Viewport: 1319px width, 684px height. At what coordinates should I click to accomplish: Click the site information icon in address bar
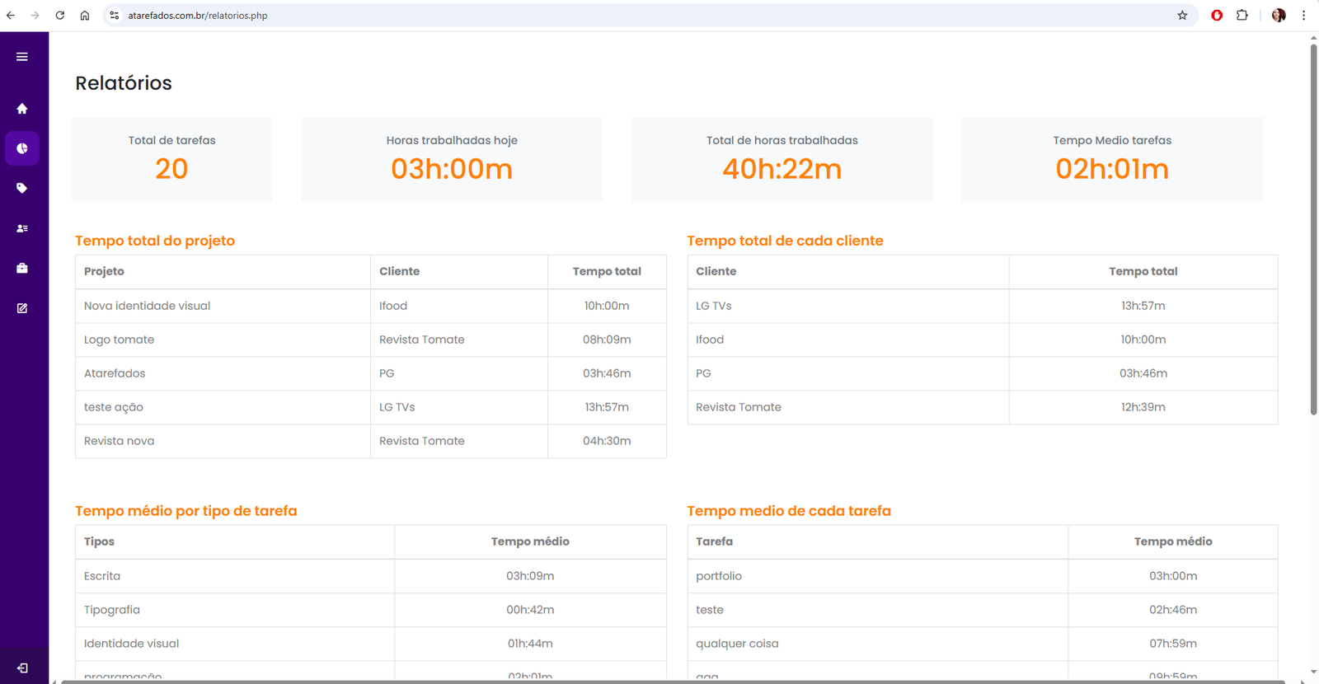(x=115, y=16)
